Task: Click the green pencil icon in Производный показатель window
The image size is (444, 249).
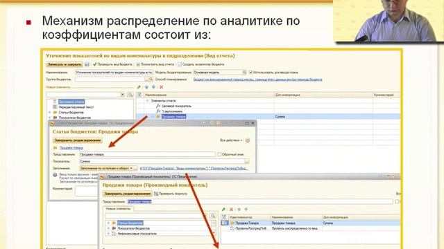Action: (x=223, y=209)
